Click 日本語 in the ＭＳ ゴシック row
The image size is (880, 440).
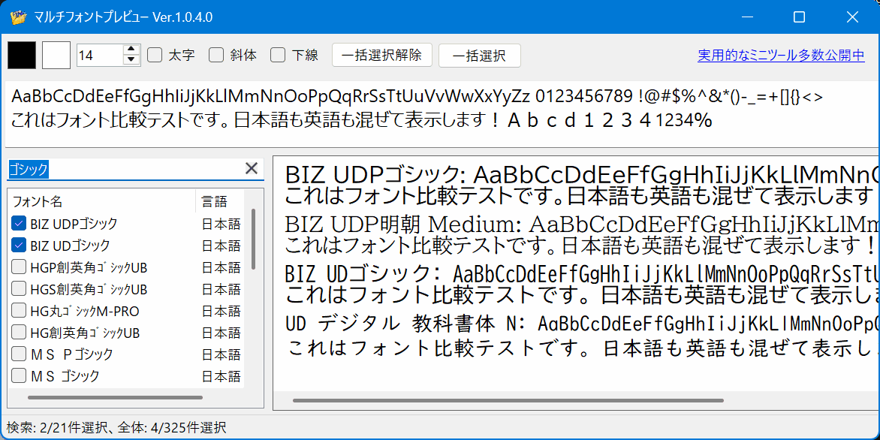tap(221, 375)
